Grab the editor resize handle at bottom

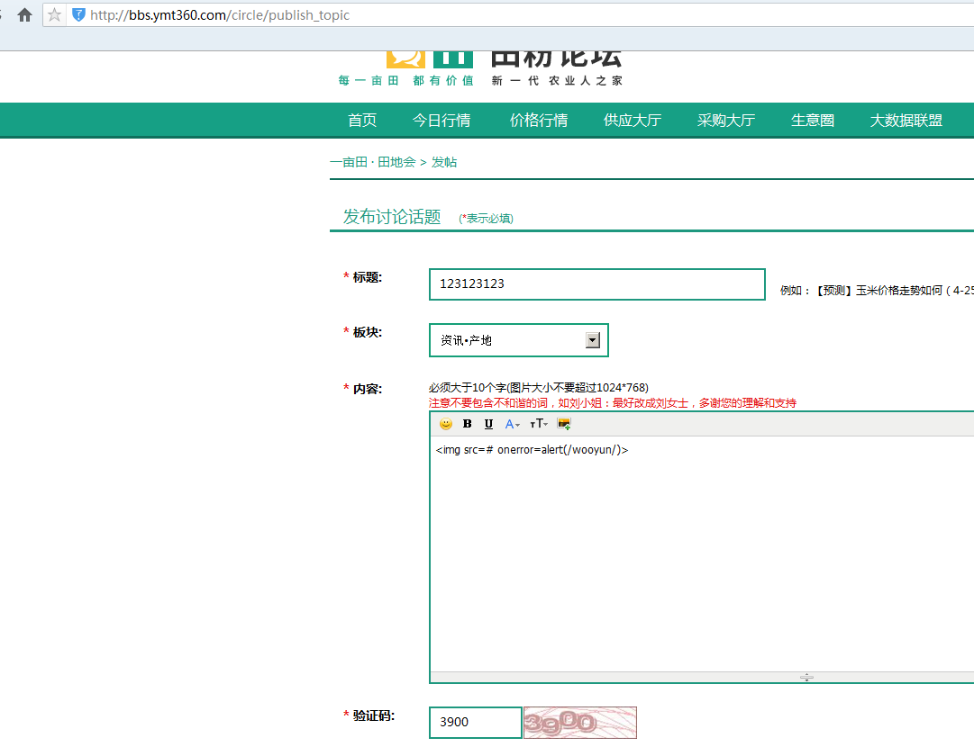pyautogui.click(x=806, y=677)
